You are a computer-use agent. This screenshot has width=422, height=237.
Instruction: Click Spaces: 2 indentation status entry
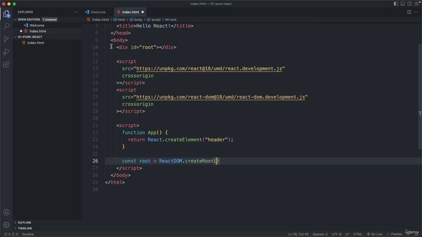click(320, 234)
